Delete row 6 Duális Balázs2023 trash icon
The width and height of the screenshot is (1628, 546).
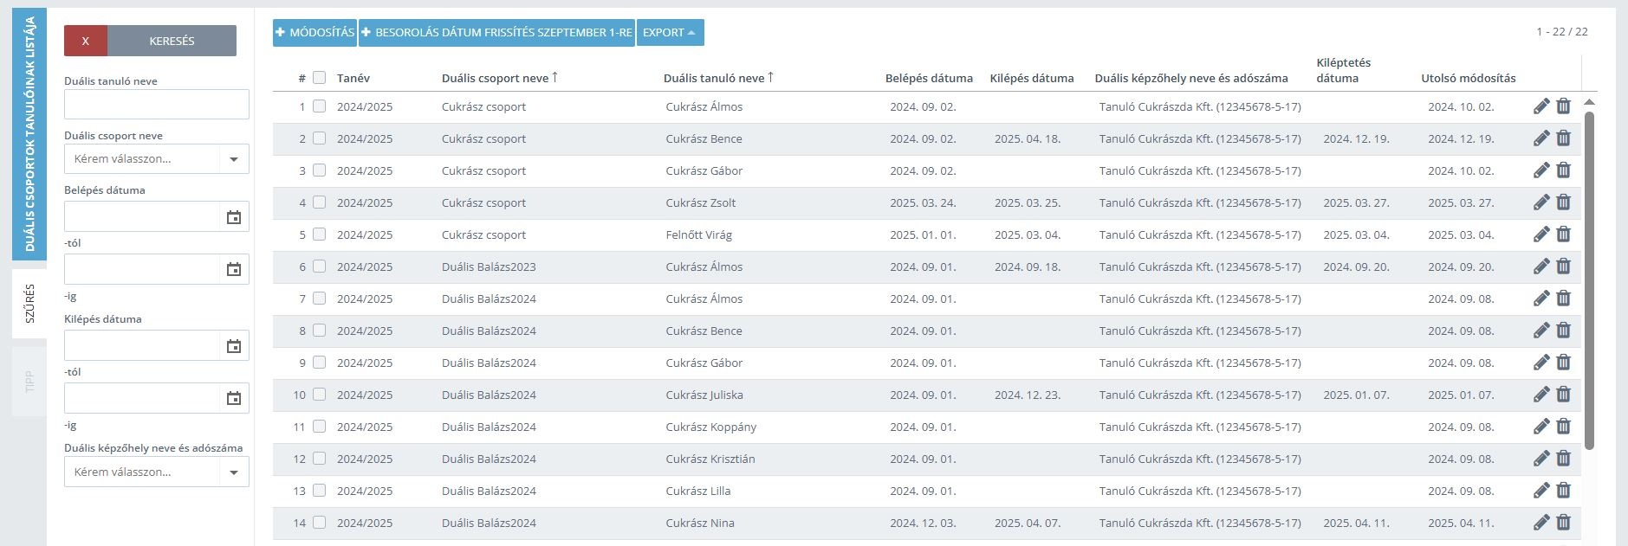coord(1563,267)
